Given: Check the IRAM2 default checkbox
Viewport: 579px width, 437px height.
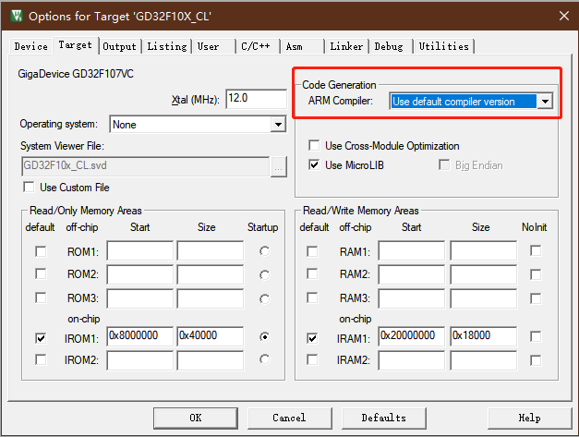Looking at the screenshot, I should [x=312, y=359].
